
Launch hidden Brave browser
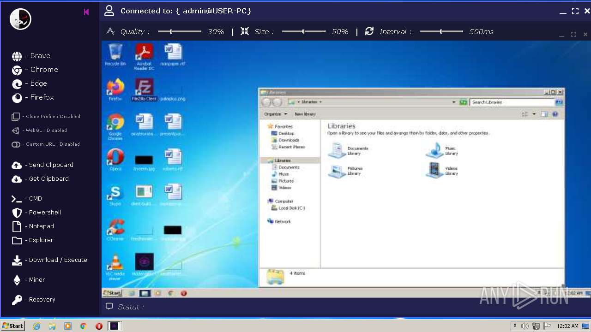[x=31, y=56]
